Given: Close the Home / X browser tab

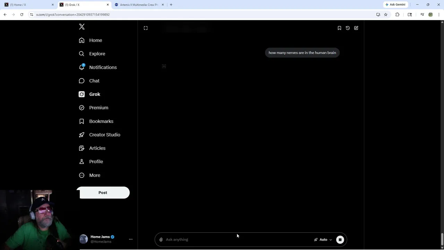Looking at the screenshot, I should [53, 5].
